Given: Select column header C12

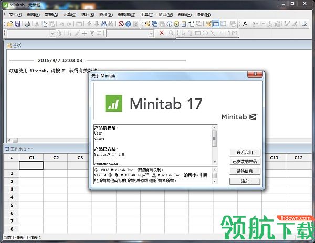Looking at the screenshot, I should click(x=298, y=158).
